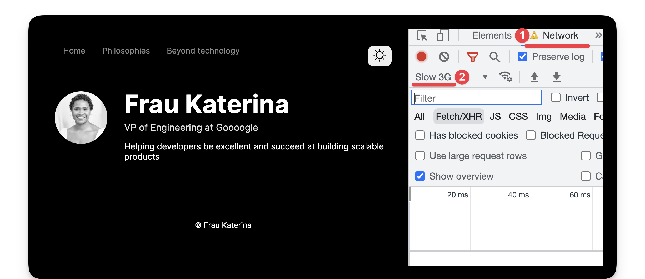Viewport: 645px width, 279px height.
Task: Visit the Beyond technology section
Action: [x=203, y=51]
